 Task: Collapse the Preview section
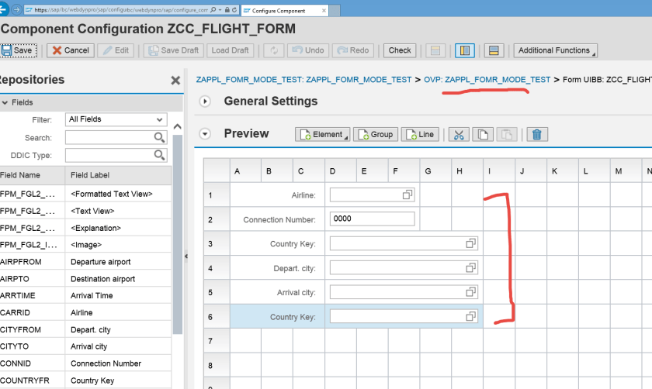[205, 134]
